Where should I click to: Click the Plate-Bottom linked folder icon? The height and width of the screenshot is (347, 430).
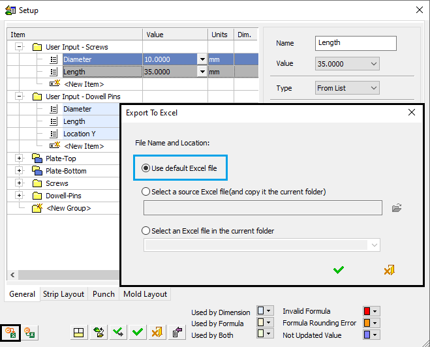(37, 171)
